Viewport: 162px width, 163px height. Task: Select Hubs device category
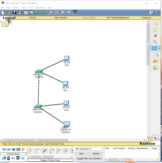(14, 149)
